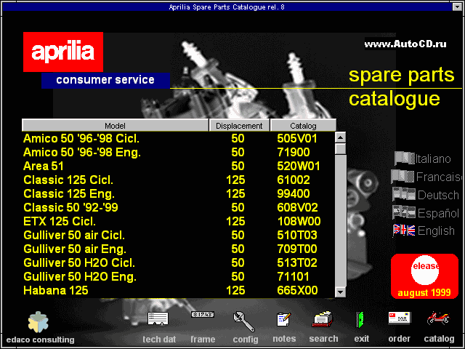This screenshot has width=465, height=349.
Task: Click catalog number 665X00
Action: (297, 291)
